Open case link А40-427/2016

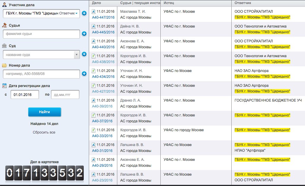(x=103, y=91)
